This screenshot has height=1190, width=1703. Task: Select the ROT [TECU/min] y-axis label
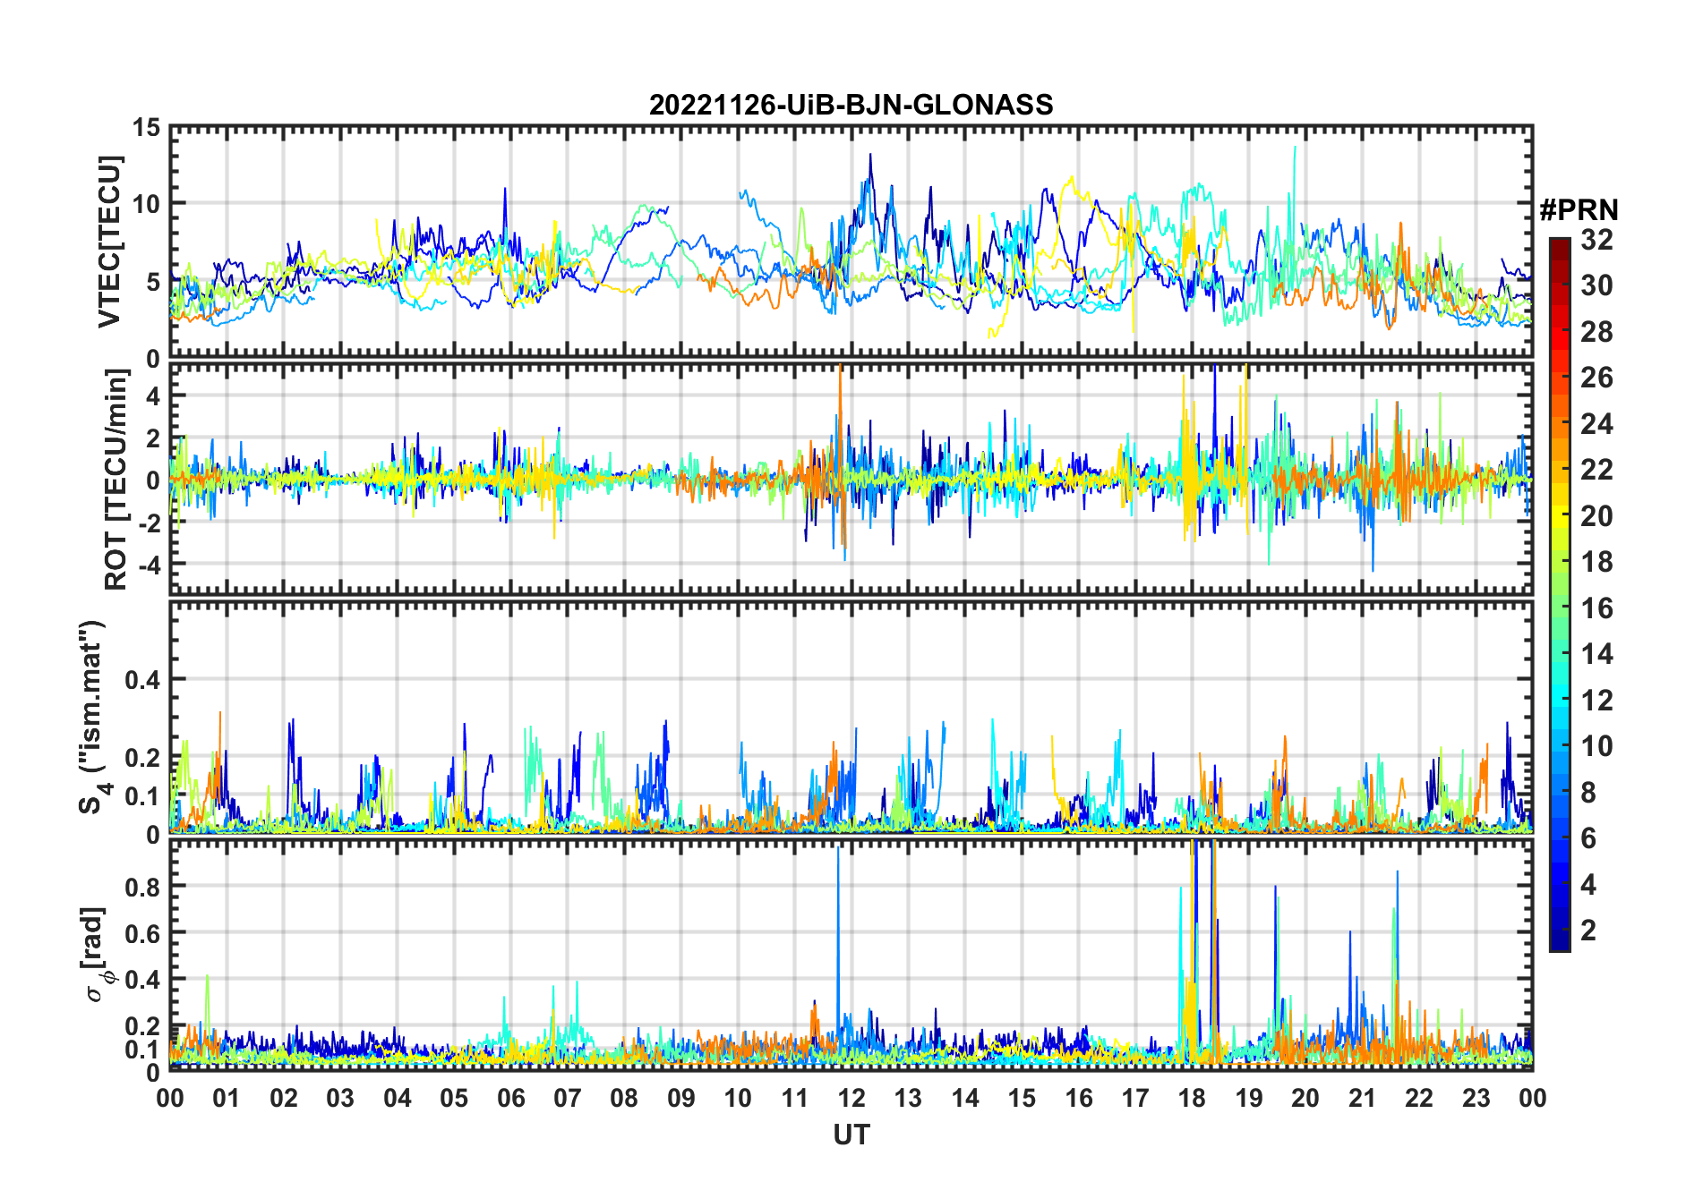point(116,479)
